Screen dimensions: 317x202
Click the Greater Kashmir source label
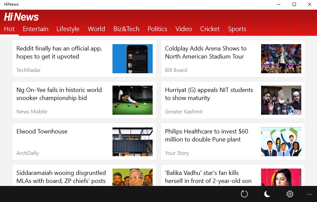tap(184, 111)
